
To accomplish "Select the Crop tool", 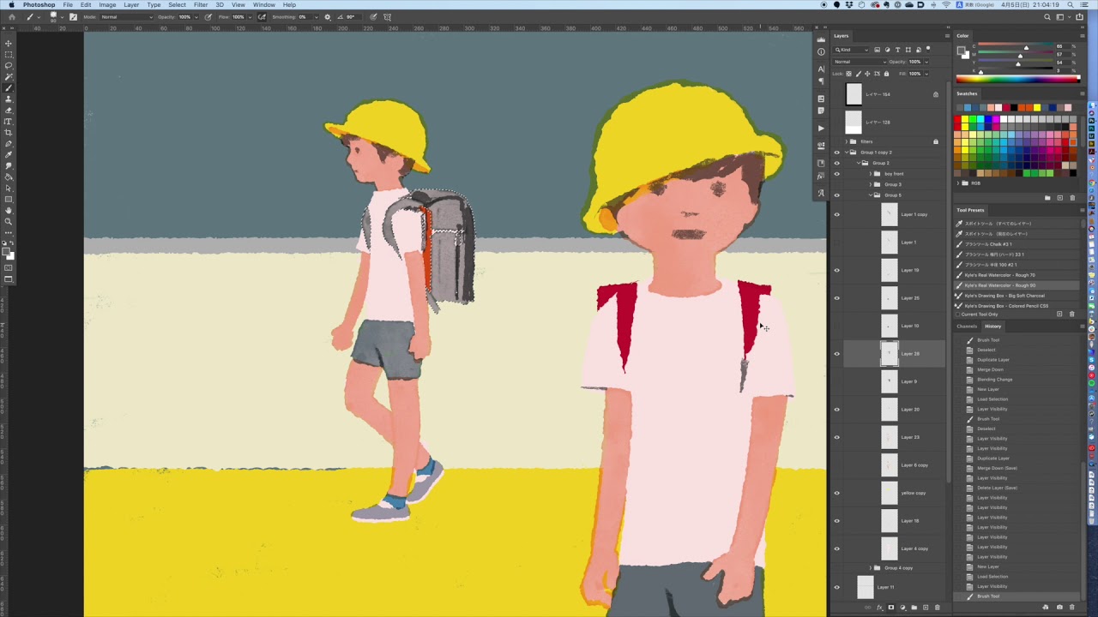I will click(x=9, y=133).
